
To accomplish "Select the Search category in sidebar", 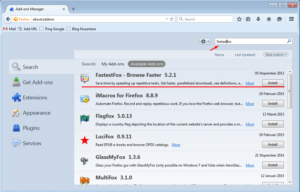I will coord(42,67).
